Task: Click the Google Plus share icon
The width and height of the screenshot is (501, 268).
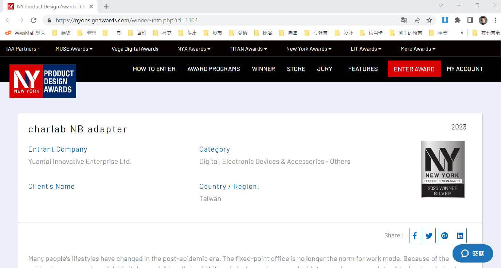Action: [445, 236]
